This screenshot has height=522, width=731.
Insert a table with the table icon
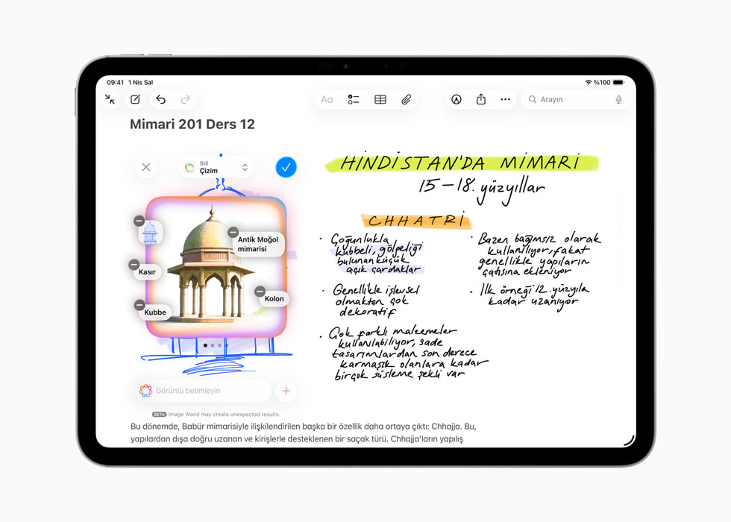coord(379,98)
